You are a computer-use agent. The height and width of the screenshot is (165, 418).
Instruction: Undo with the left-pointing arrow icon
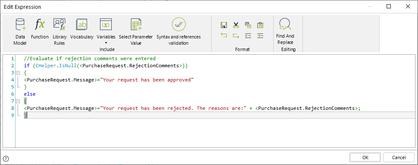click(224, 36)
